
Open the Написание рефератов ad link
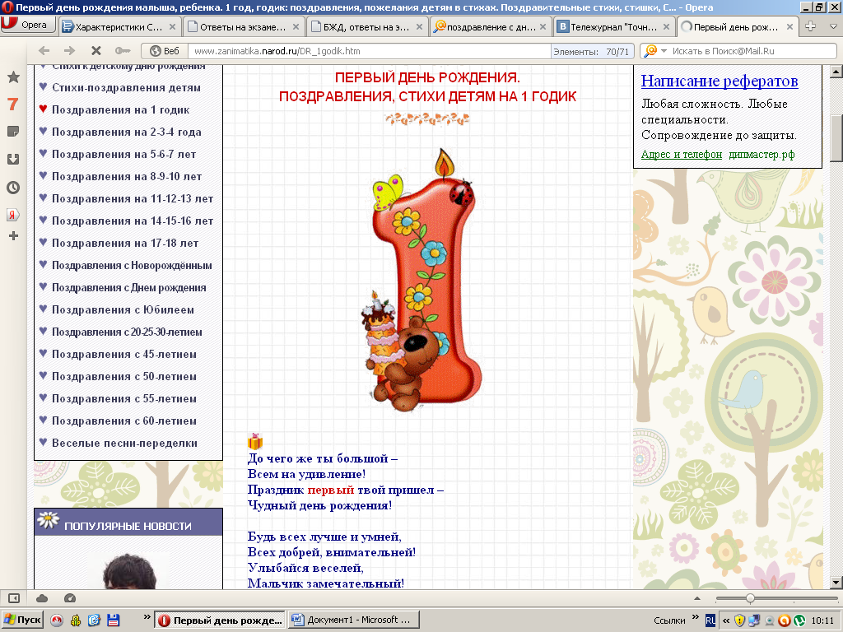pos(720,81)
